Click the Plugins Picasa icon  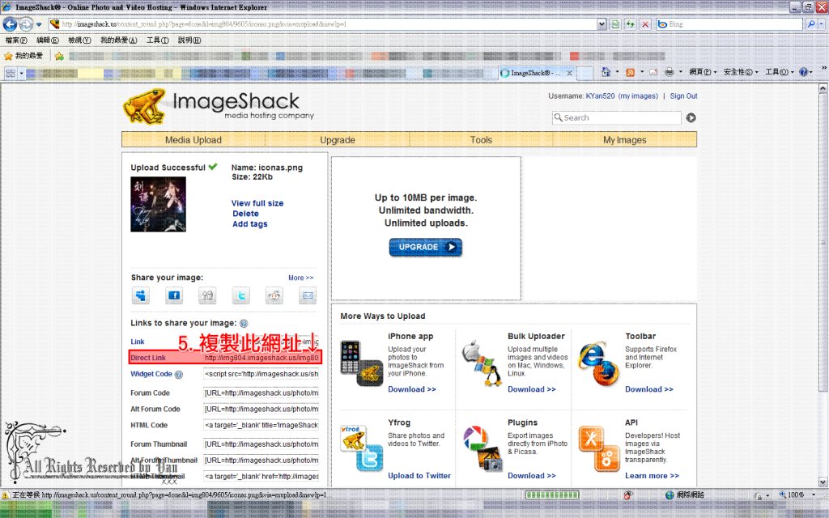(x=483, y=448)
